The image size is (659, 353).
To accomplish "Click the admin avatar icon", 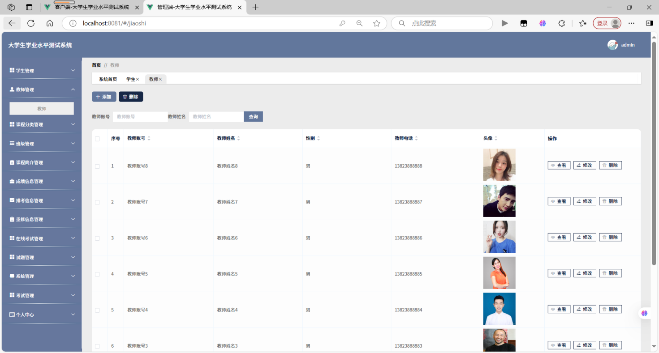I will (x=612, y=45).
